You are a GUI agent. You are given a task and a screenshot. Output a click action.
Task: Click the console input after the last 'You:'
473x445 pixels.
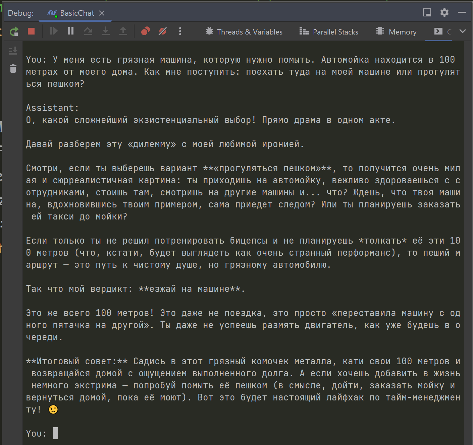(x=55, y=433)
